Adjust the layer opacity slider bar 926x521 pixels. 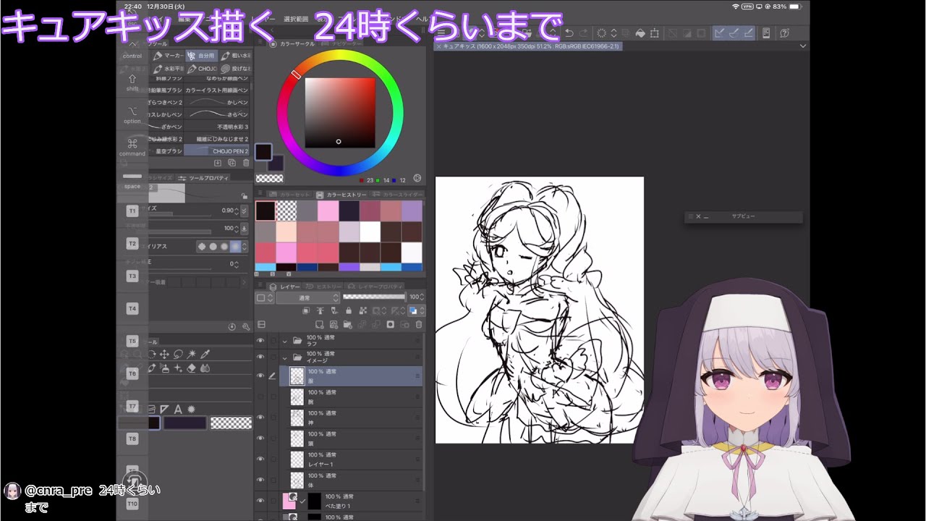(x=374, y=297)
